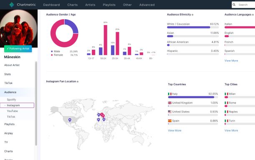Screen dimensions: 255x160
Task: Click the Male legend dot
Action: point(52,51)
